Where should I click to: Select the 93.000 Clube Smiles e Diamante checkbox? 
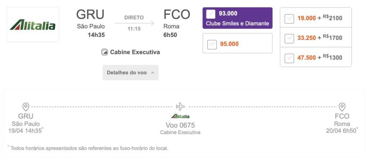[x=210, y=14]
